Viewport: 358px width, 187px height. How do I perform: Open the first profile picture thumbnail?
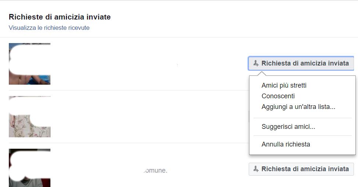[29, 64]
